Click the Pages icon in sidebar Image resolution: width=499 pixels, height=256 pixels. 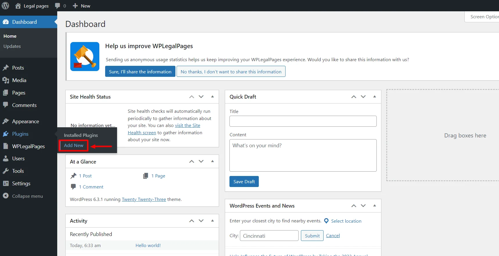pos(6,93)
